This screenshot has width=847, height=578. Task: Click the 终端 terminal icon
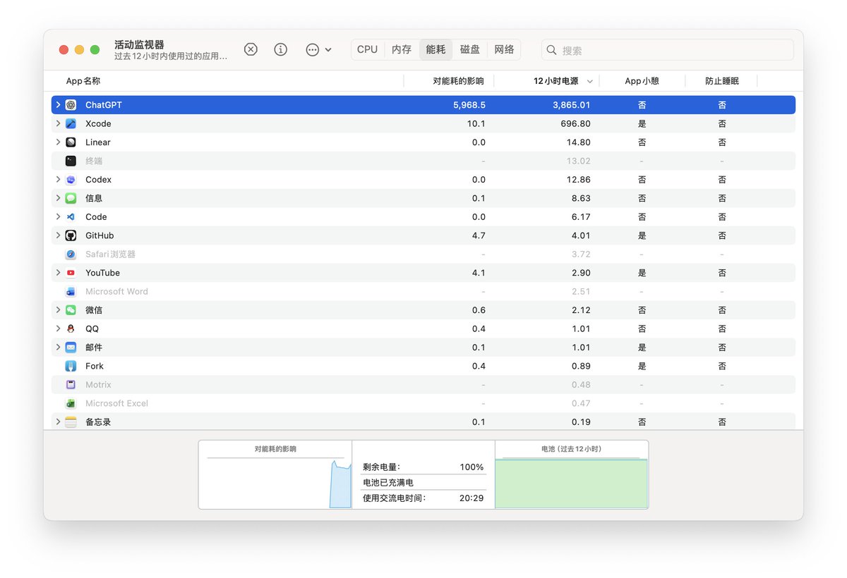pos(71,161)
